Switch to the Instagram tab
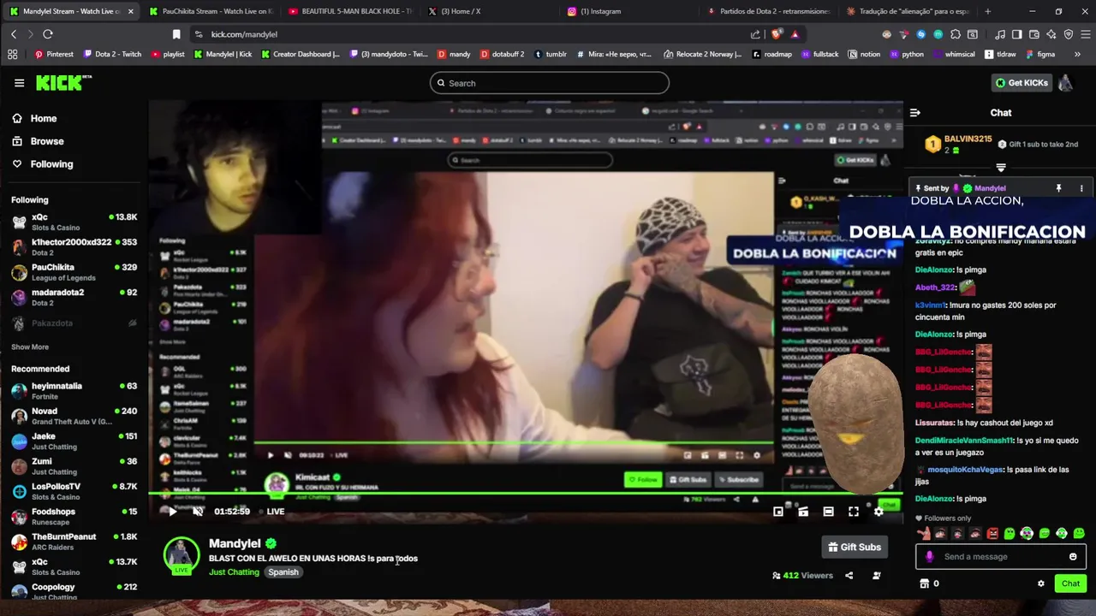 [x=628, y=11]
